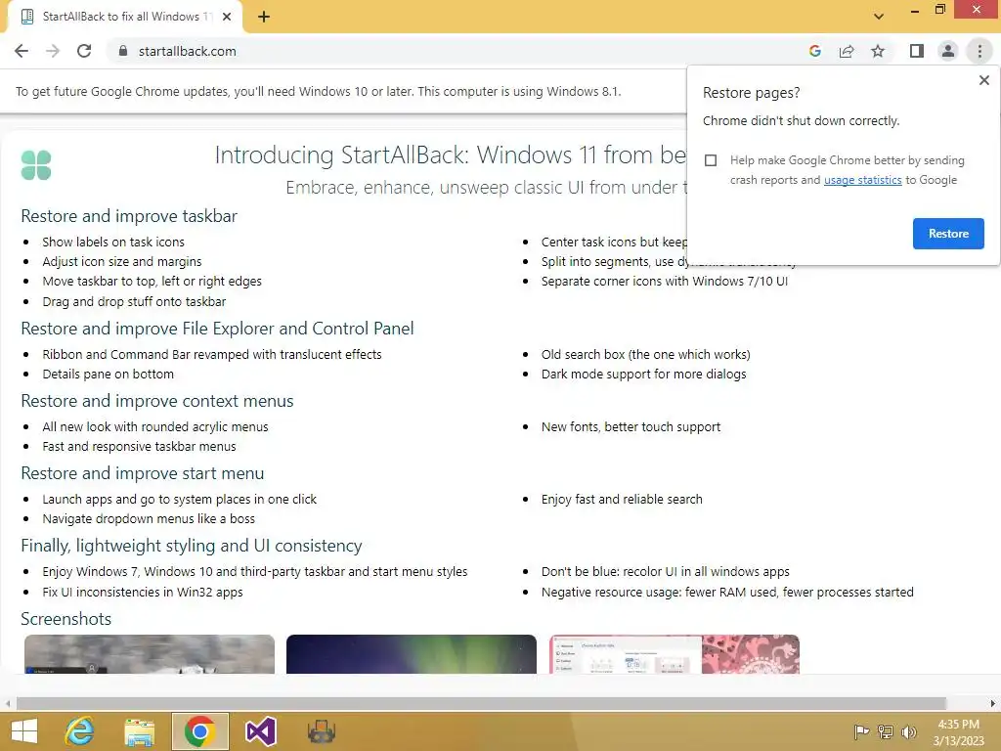This screenshot has height=751, width=1001.
Task: Open a new tab
Action: (264, 17)
